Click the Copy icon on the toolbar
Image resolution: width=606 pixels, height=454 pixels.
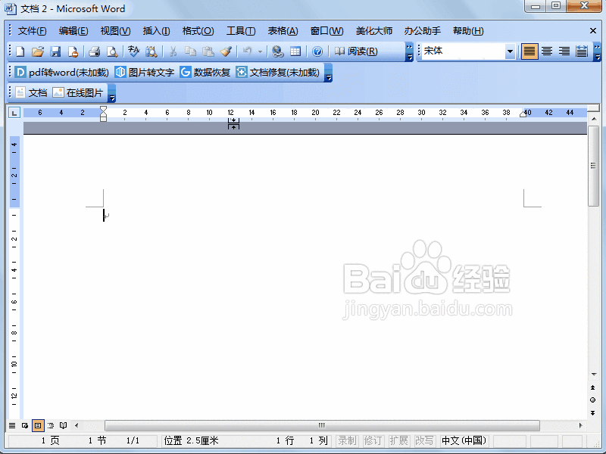[x=190, y=51]
